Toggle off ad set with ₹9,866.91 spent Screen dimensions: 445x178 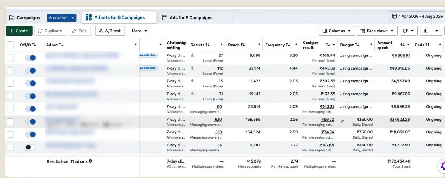tap(30, 58)
